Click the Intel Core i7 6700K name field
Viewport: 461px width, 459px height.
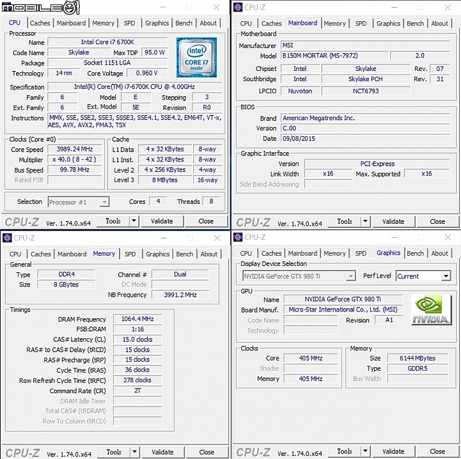pyautogui.click(x=107, y=42)
